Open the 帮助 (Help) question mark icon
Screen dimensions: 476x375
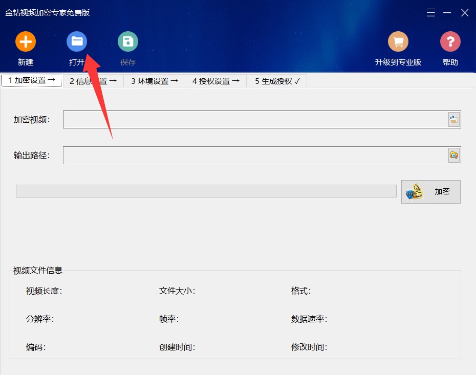point(450,41)
